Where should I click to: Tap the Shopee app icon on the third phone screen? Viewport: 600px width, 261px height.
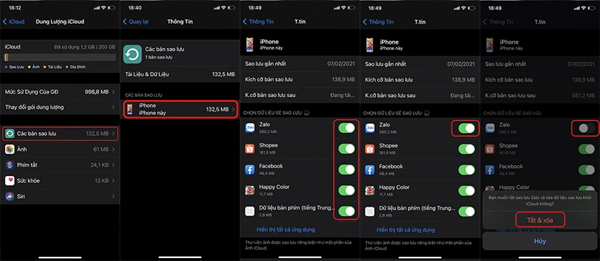249,149
